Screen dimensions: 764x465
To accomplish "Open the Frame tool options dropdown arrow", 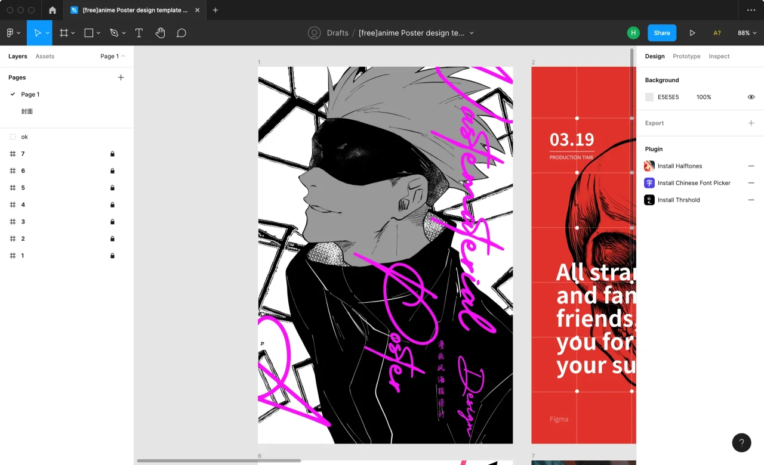I will pos(73,33).
